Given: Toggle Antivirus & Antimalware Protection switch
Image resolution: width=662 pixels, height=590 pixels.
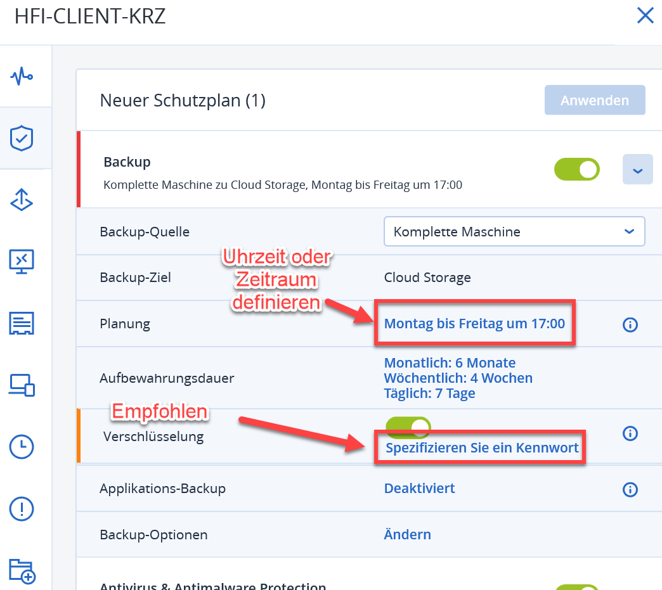Looking at the screenshot, I should 576,587.
